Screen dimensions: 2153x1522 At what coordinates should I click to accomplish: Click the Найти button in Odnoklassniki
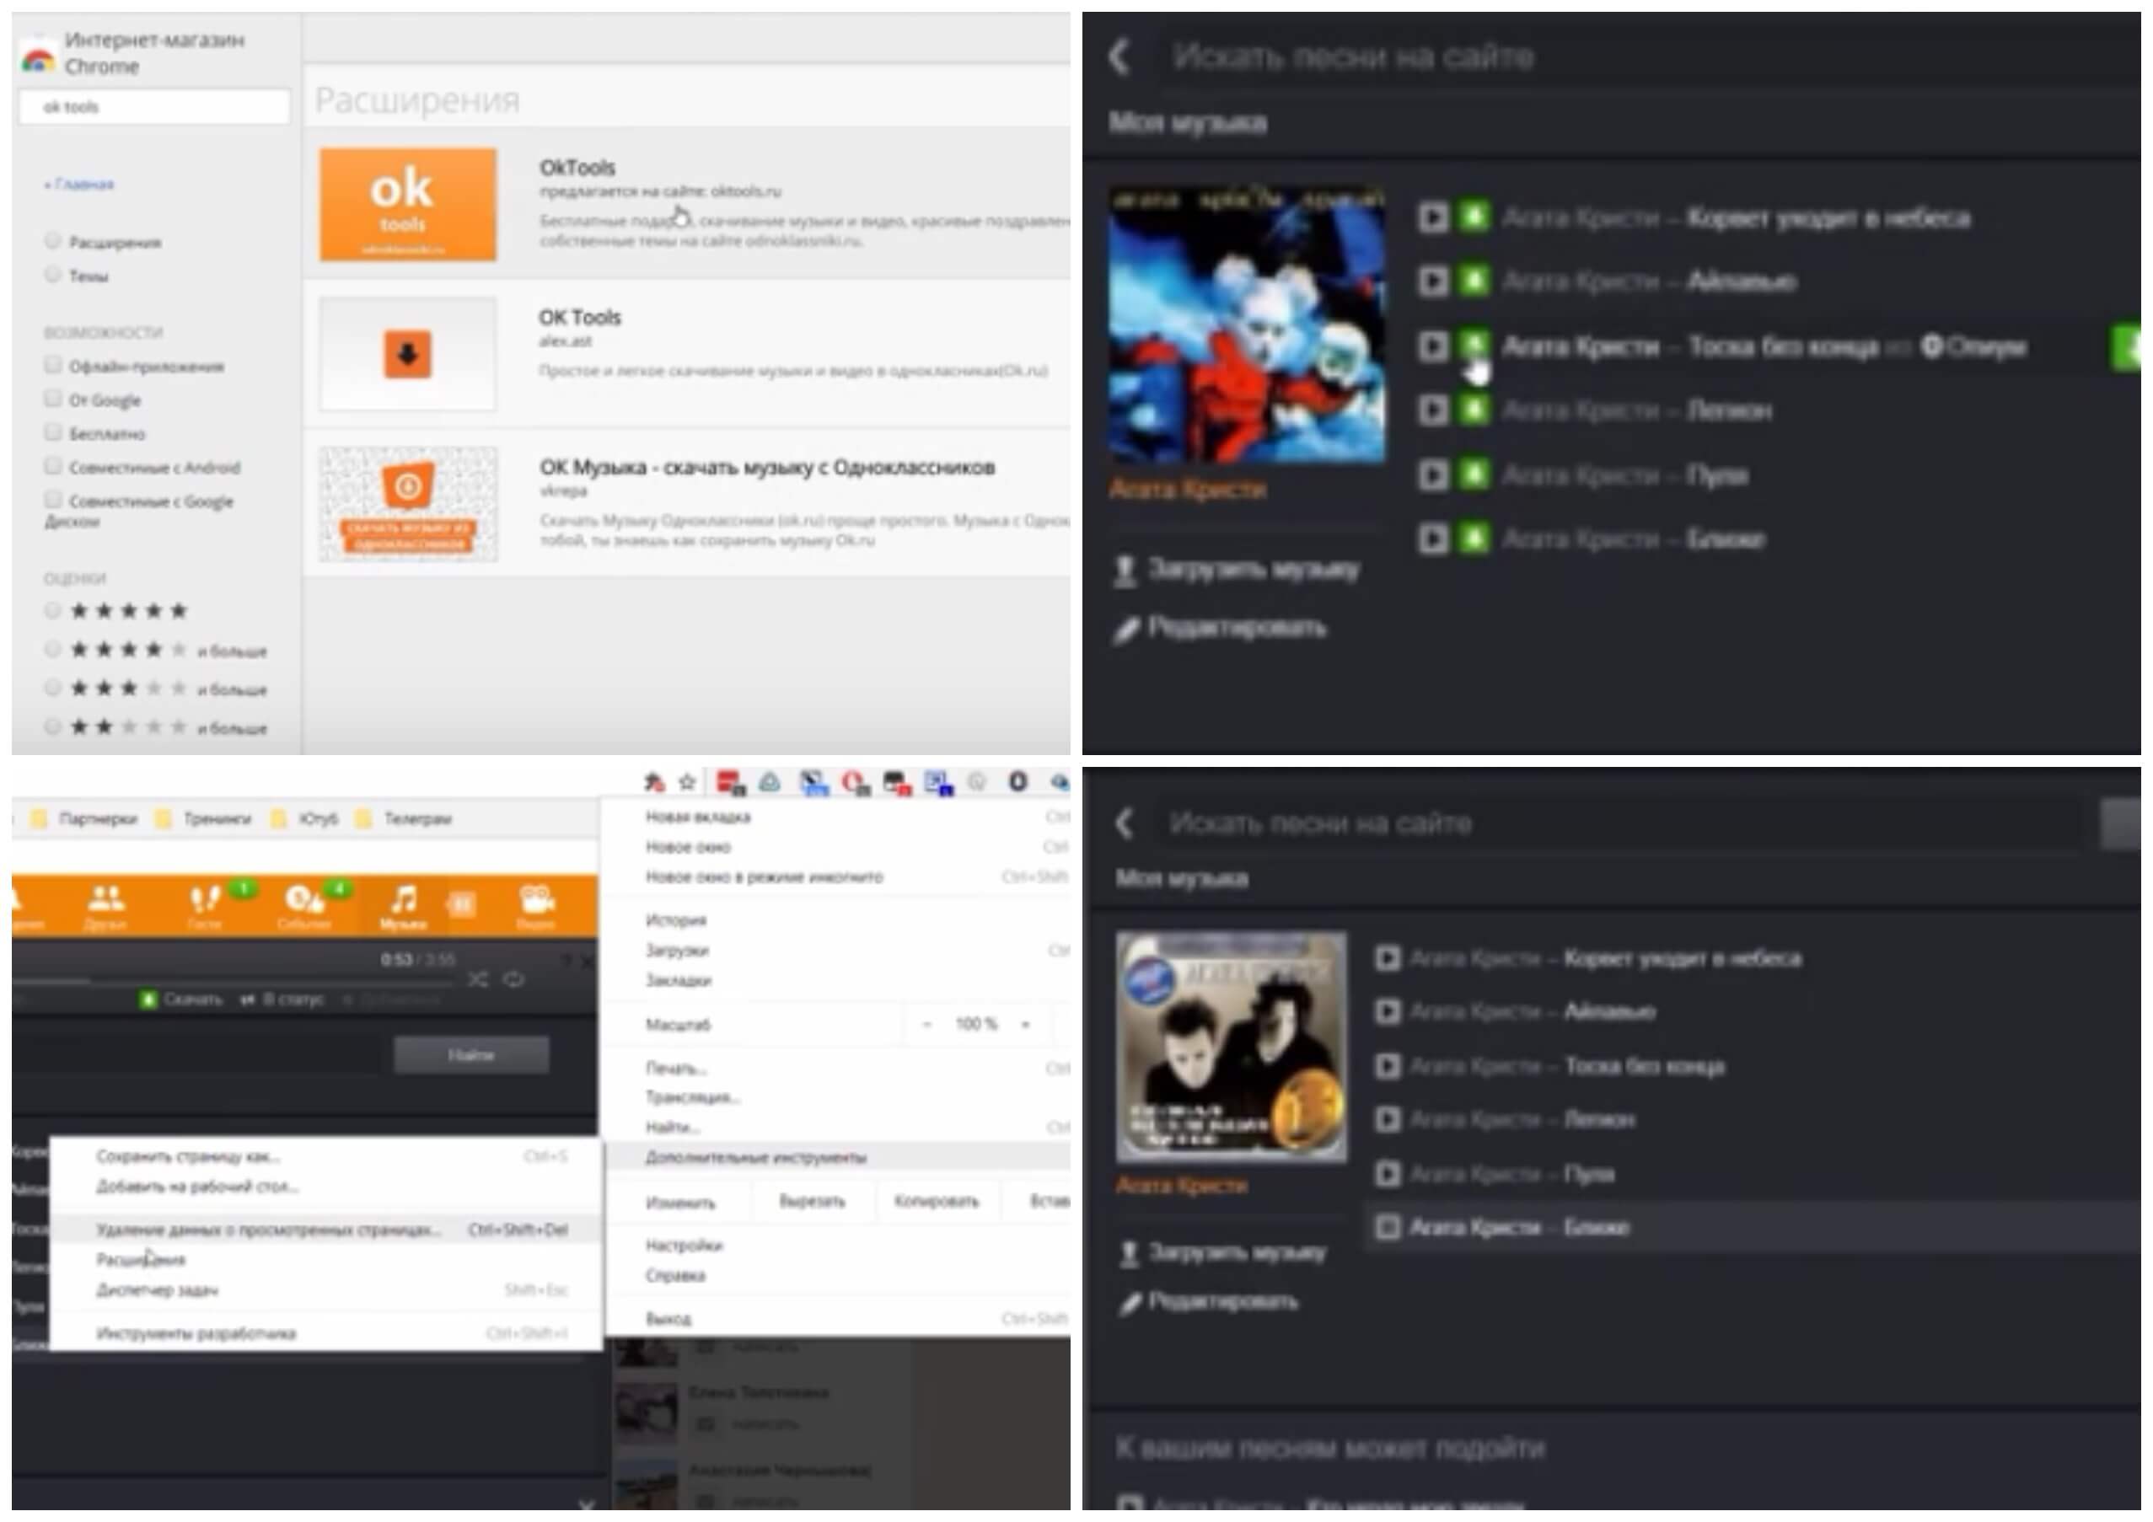472,1055
